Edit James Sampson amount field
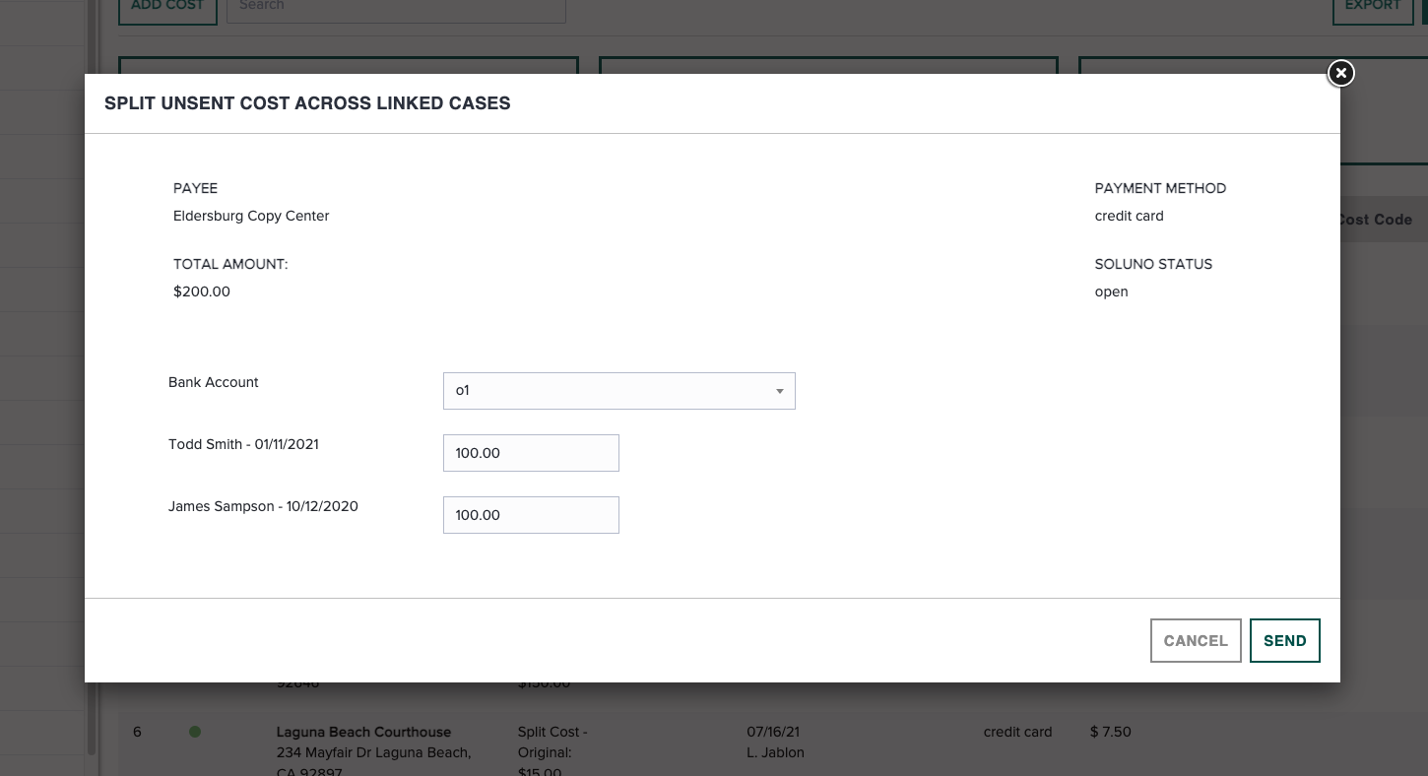 click(531, 515)
